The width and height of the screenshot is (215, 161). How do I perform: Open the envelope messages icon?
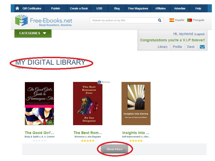pos(202,47)
